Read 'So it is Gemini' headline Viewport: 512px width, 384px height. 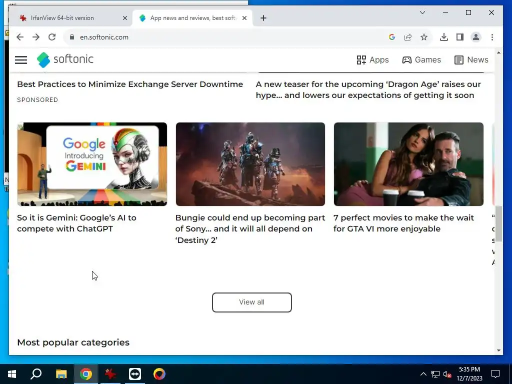tap(76, 223)
